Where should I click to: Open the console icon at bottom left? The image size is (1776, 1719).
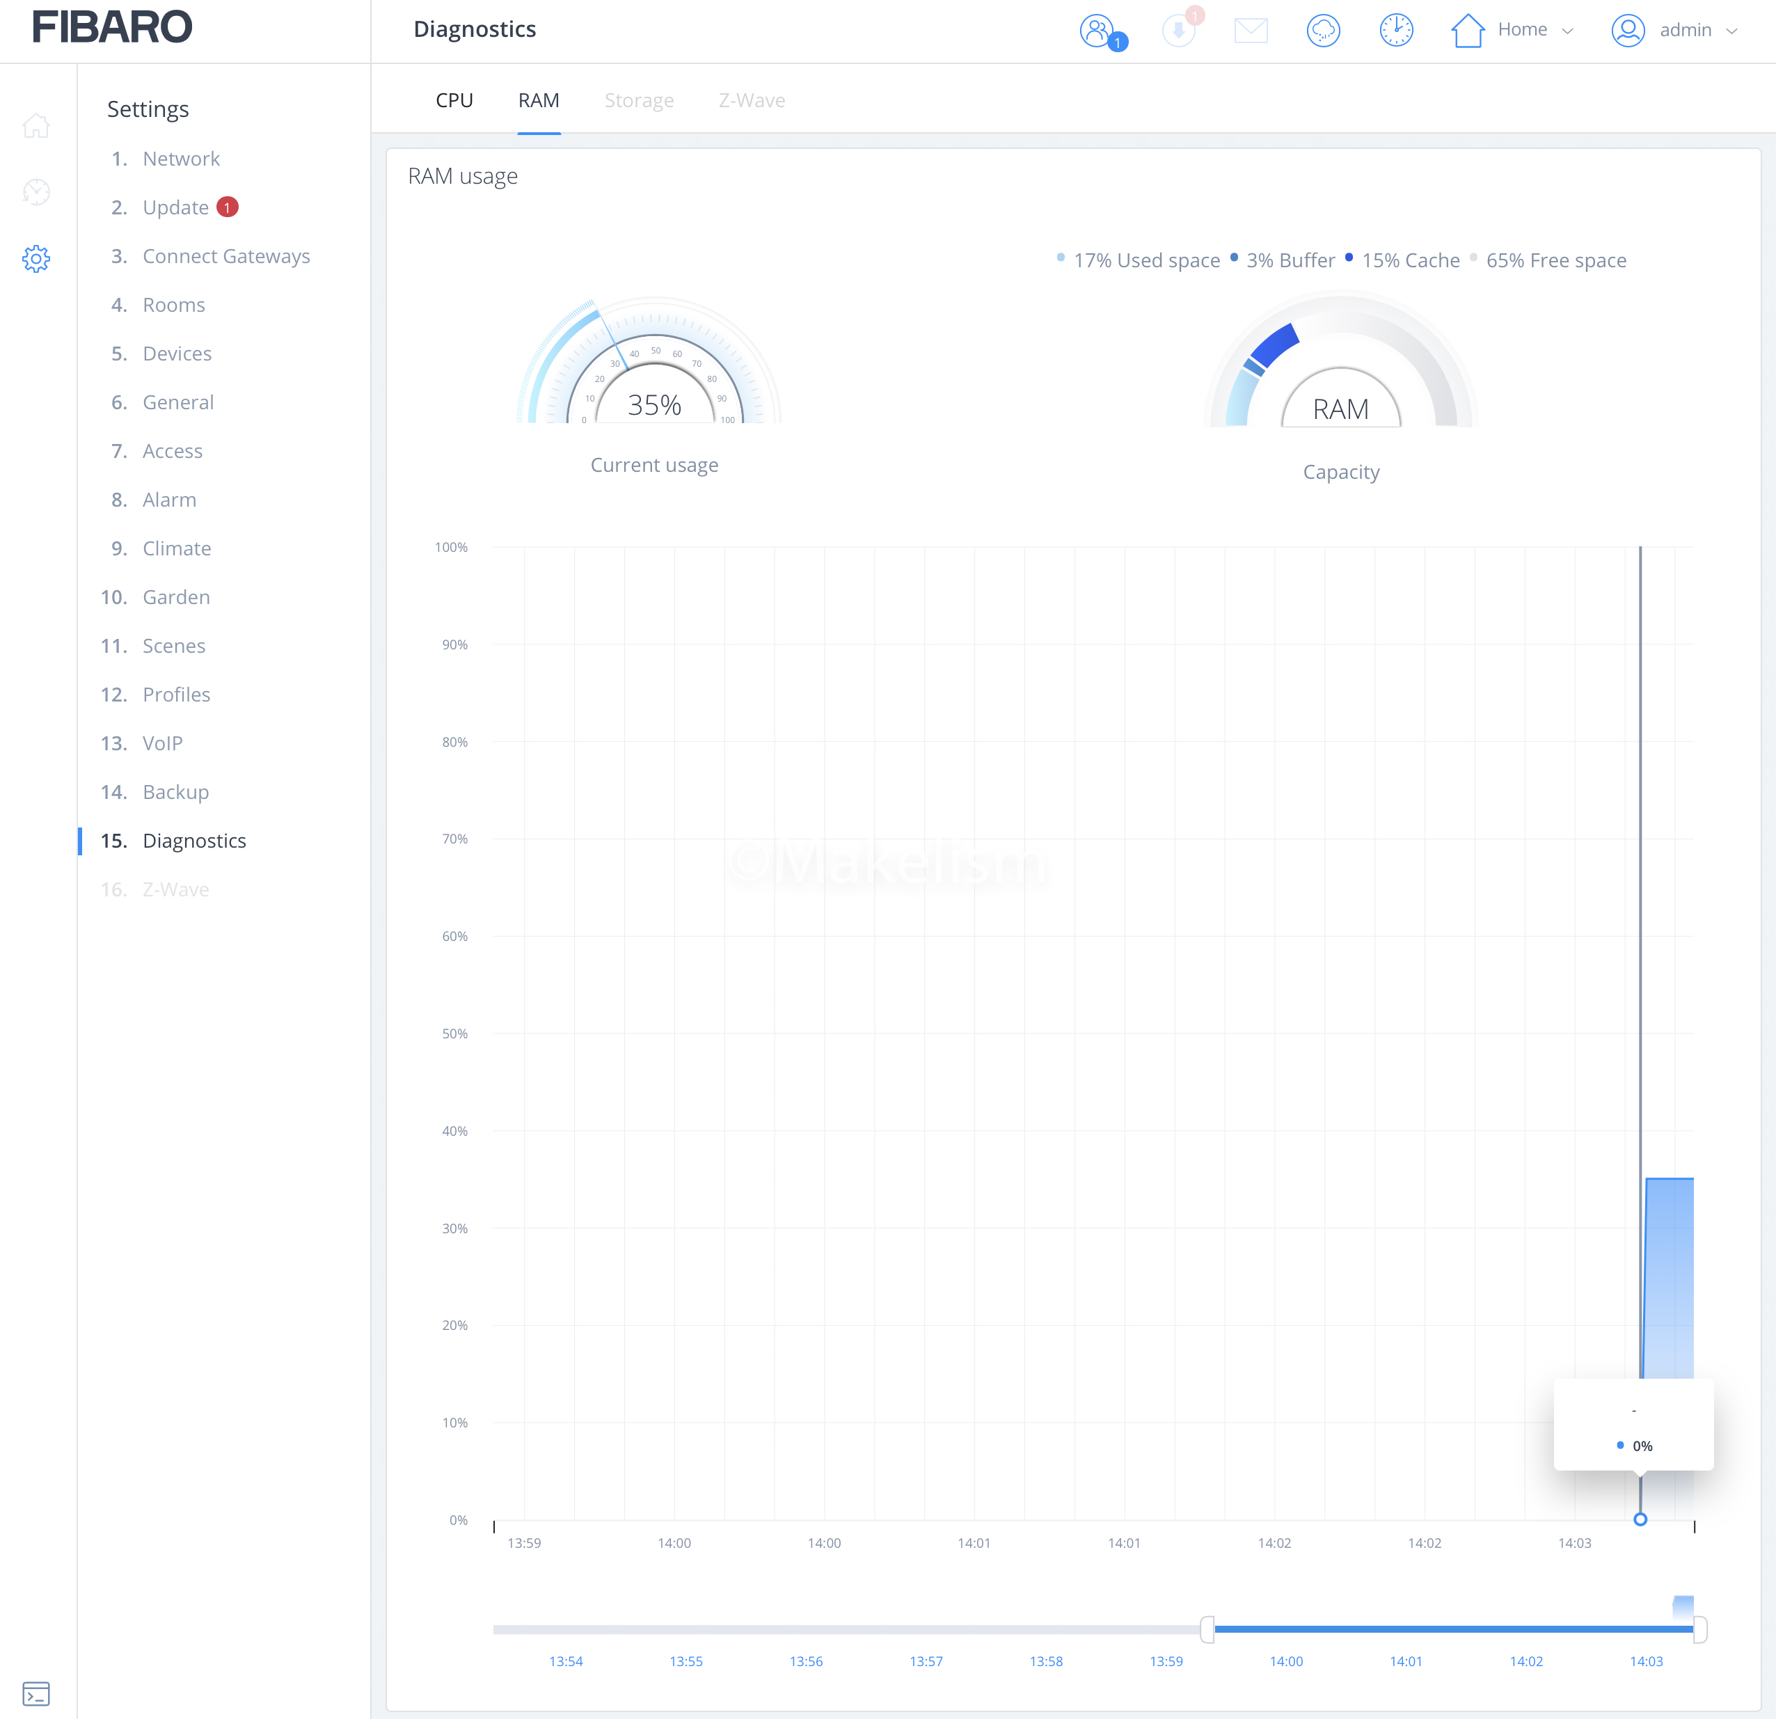tap(36, 1693)
